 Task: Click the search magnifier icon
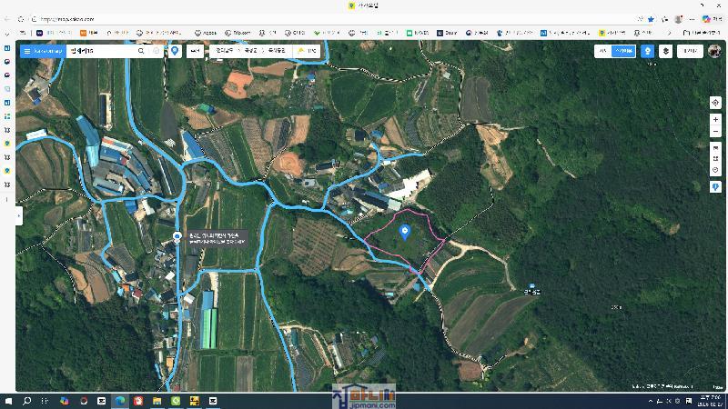point(141,51)
